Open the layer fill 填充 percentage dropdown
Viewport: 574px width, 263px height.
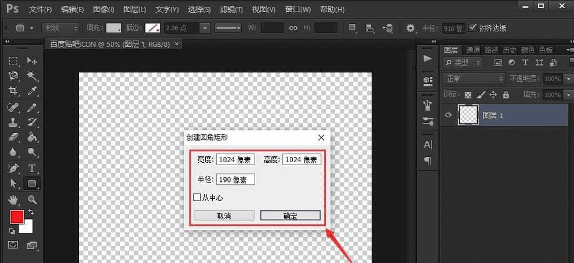click(569, 95)
